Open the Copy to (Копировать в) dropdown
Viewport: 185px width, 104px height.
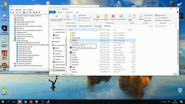pos(106,18)
